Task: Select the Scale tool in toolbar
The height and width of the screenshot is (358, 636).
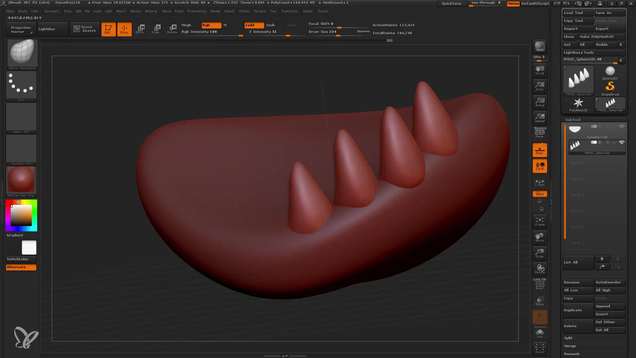Action: tap(155, 29)
